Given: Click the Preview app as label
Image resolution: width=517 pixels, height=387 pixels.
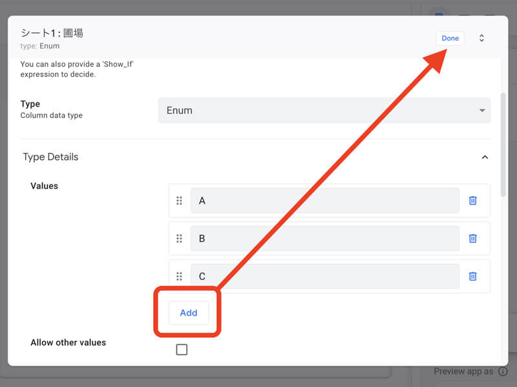Looking at the screenshot, I should click(x=463, y=372).
